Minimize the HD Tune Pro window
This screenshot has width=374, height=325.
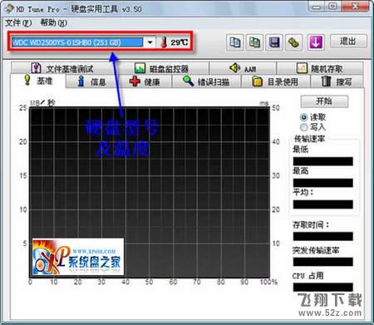[317, 7]
